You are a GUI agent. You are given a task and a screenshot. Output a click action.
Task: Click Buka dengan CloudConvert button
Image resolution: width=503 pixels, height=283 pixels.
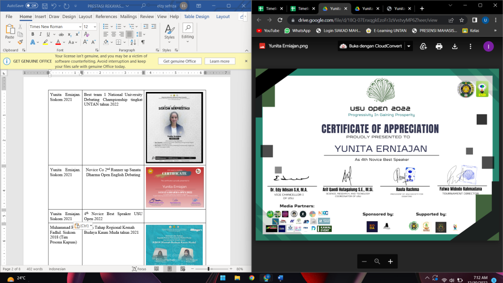pos(371,46)
